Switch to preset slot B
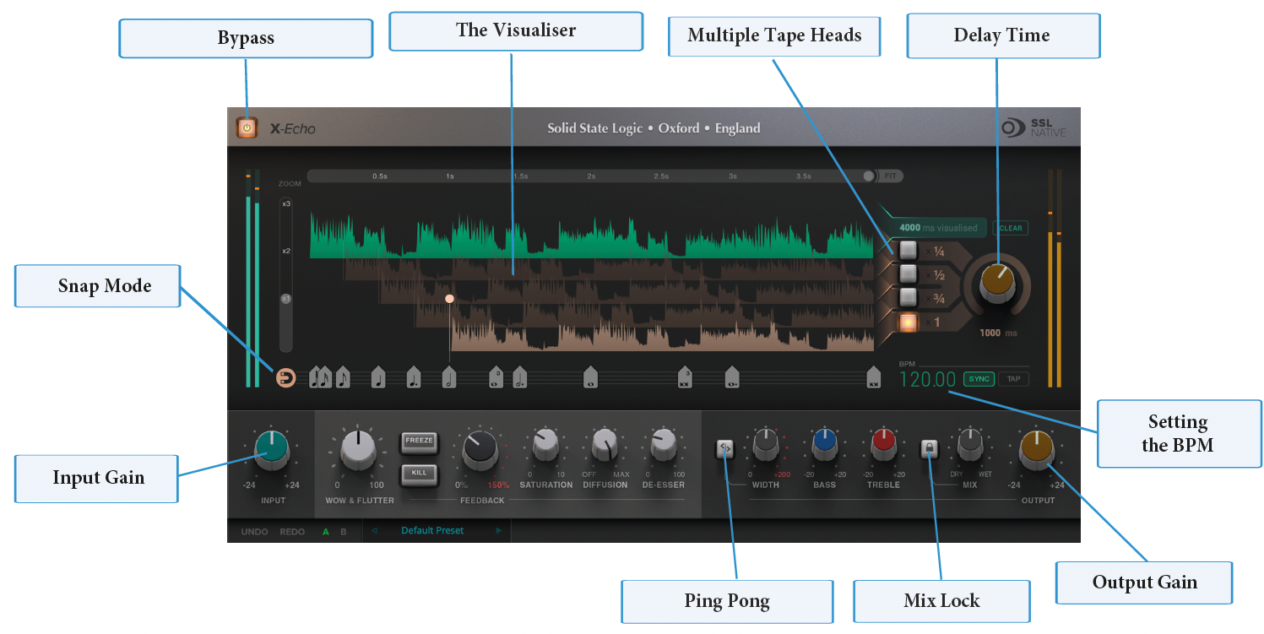Image resolution: width=1264 pixels, height=634 pixels. [x=343, y=532]
